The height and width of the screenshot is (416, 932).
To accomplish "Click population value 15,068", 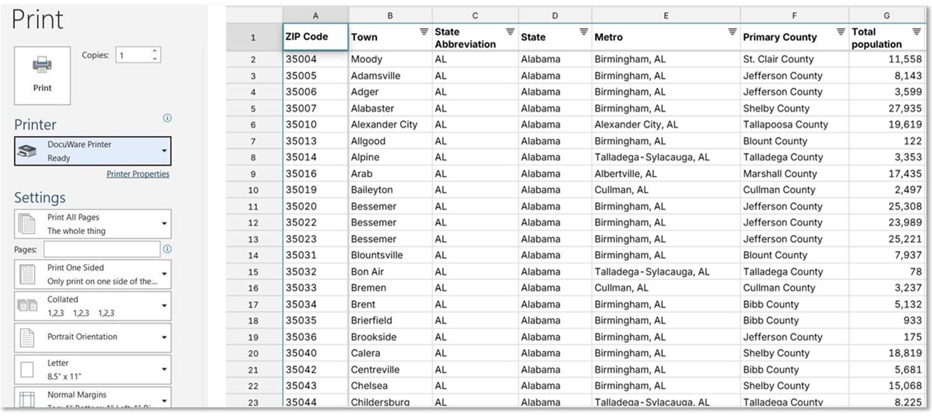I will tap(886, 385).
